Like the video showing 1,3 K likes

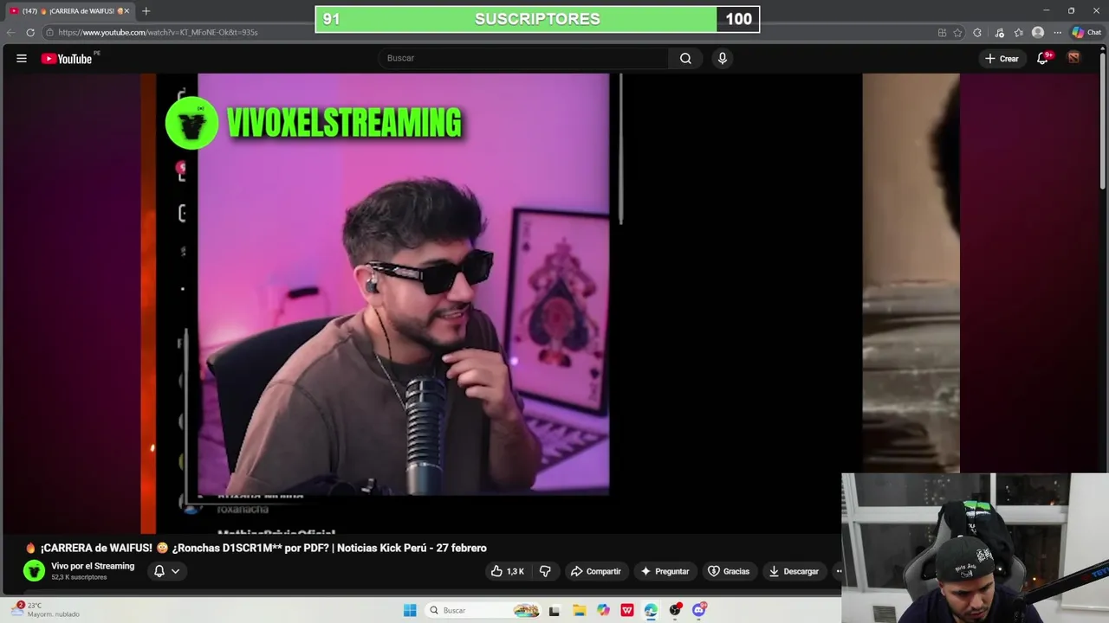coord(507,571)
